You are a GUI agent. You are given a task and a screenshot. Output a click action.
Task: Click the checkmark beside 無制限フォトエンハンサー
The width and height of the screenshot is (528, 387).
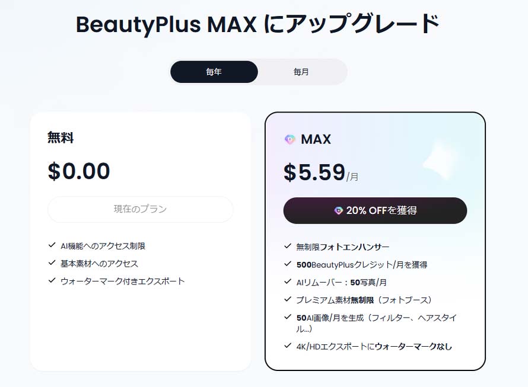(288, 247)
